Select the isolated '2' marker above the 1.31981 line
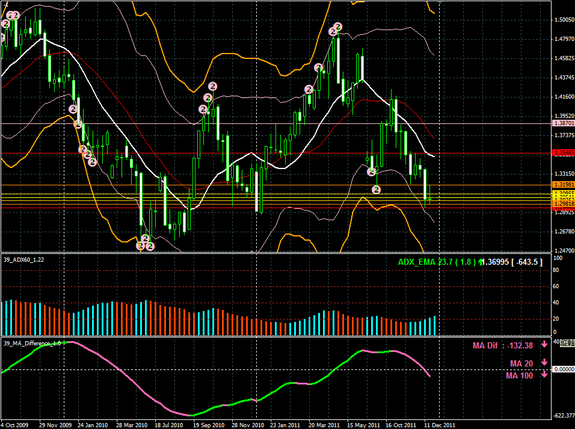Image resolution: width=575 pixels, height=429 pixels. pyautogui.click(x=376, y=190)
